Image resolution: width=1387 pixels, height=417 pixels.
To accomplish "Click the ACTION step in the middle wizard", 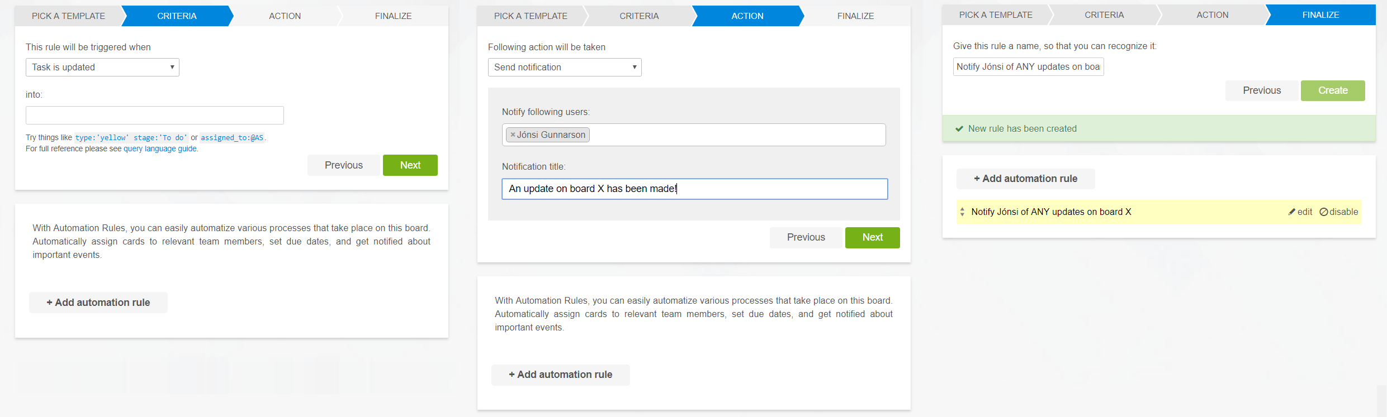I will [x=747, y=16].
